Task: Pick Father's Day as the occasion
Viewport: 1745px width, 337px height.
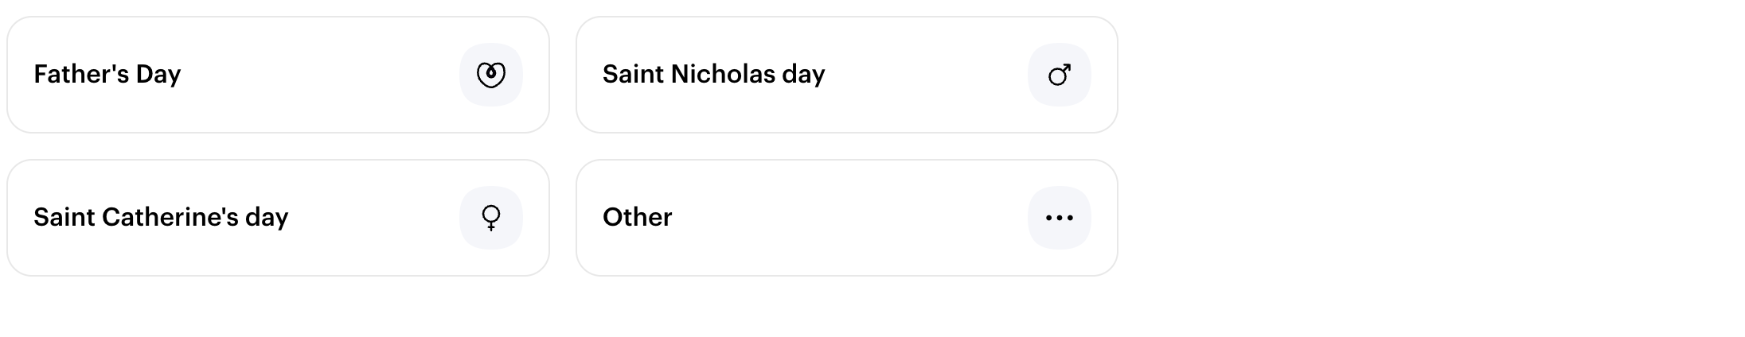Action: [278, 75]
